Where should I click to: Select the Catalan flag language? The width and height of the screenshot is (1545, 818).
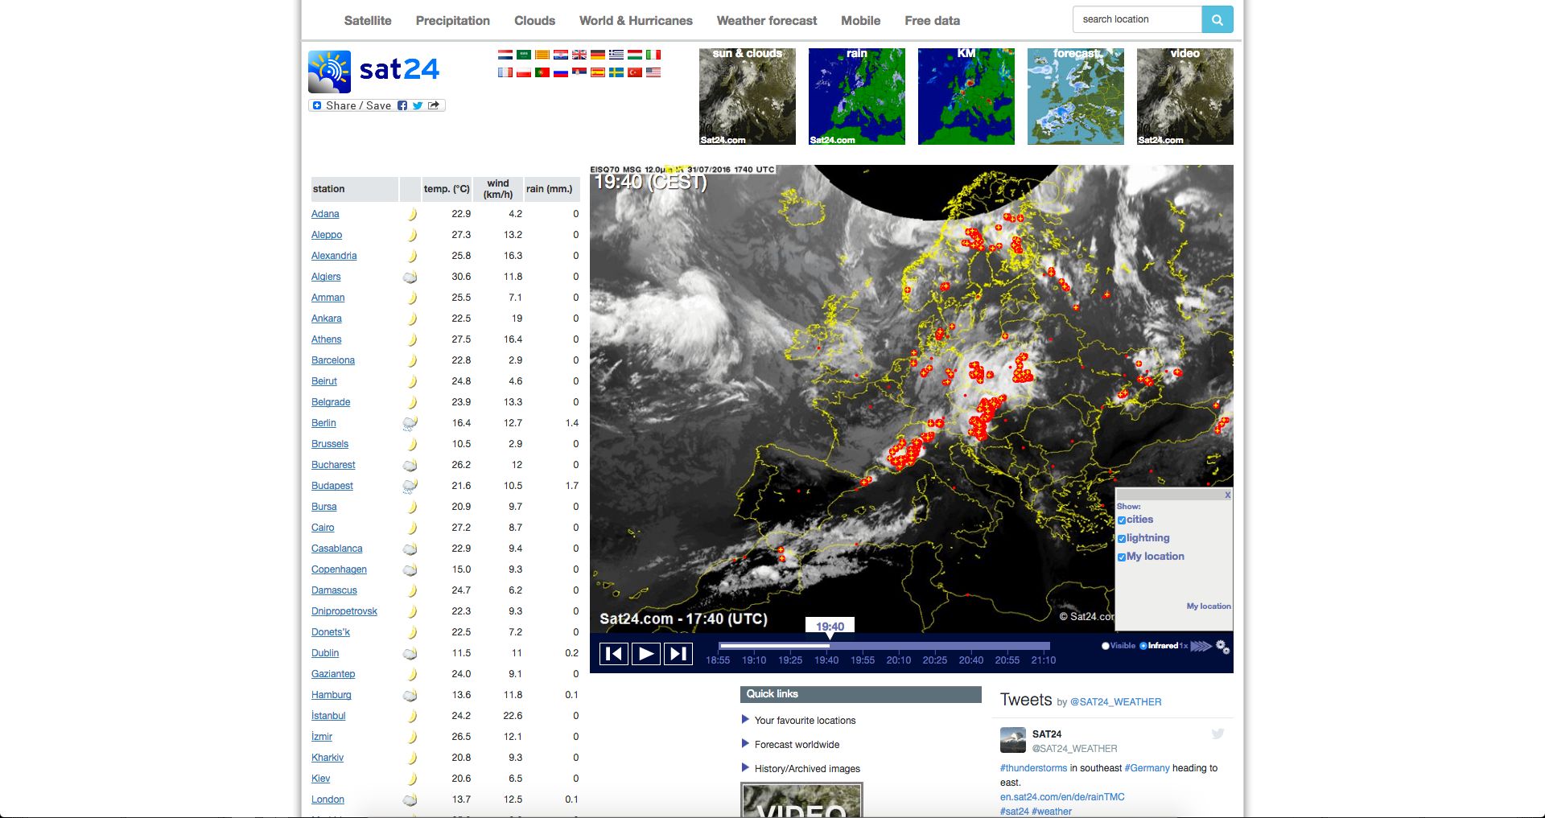click(x=542, y=55)
